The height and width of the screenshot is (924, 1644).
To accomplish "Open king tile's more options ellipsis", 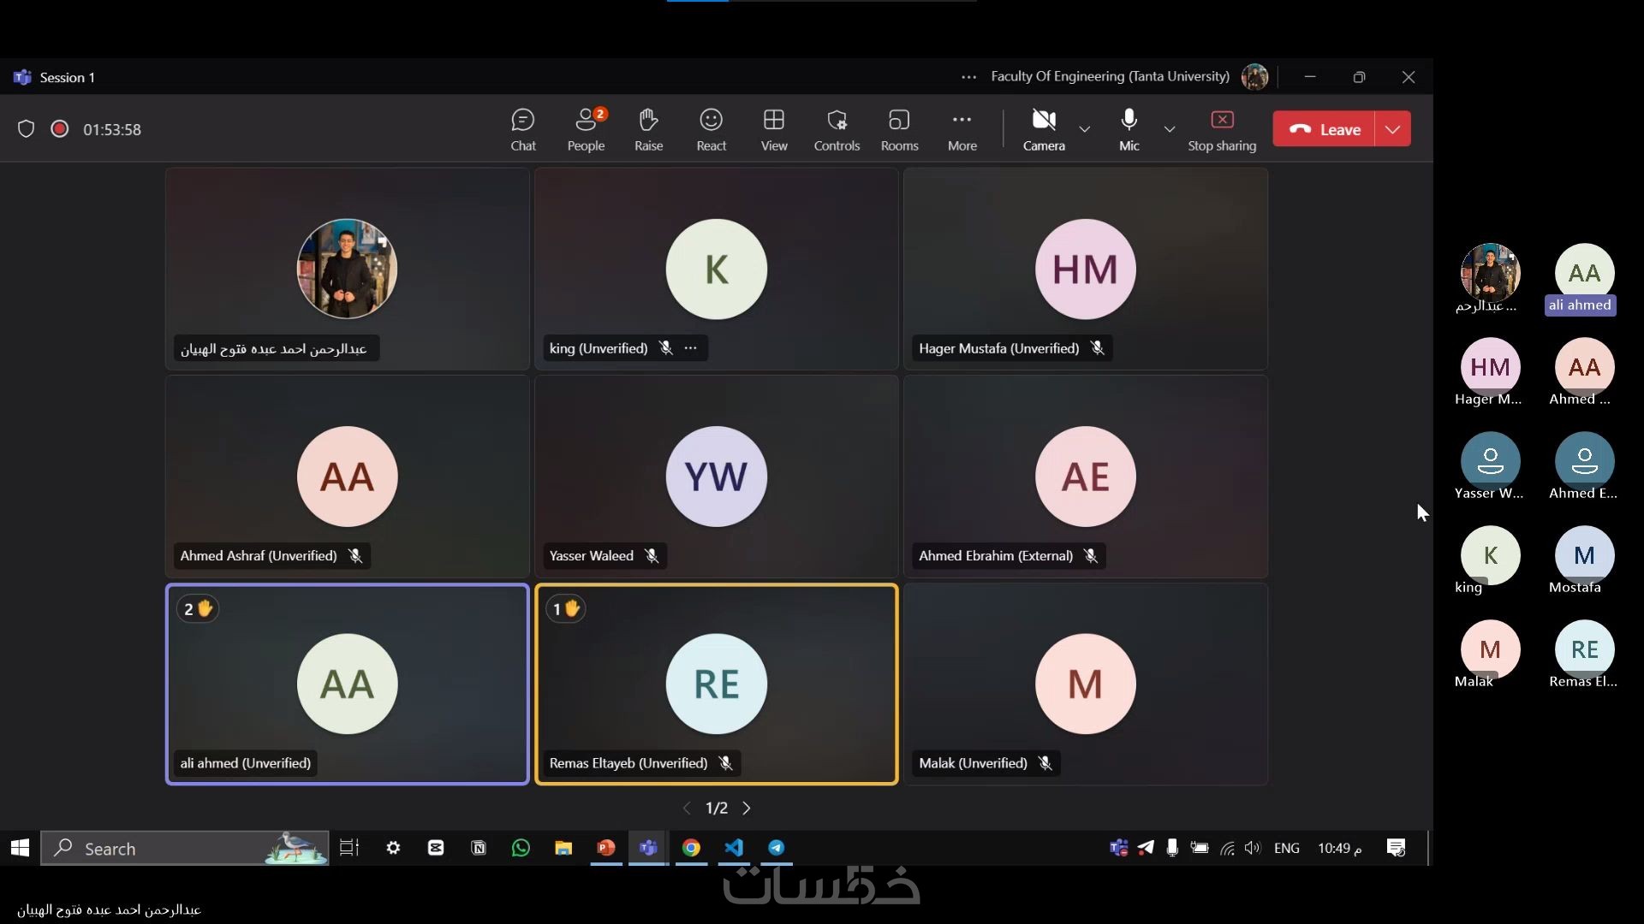I will click(691, 348).
